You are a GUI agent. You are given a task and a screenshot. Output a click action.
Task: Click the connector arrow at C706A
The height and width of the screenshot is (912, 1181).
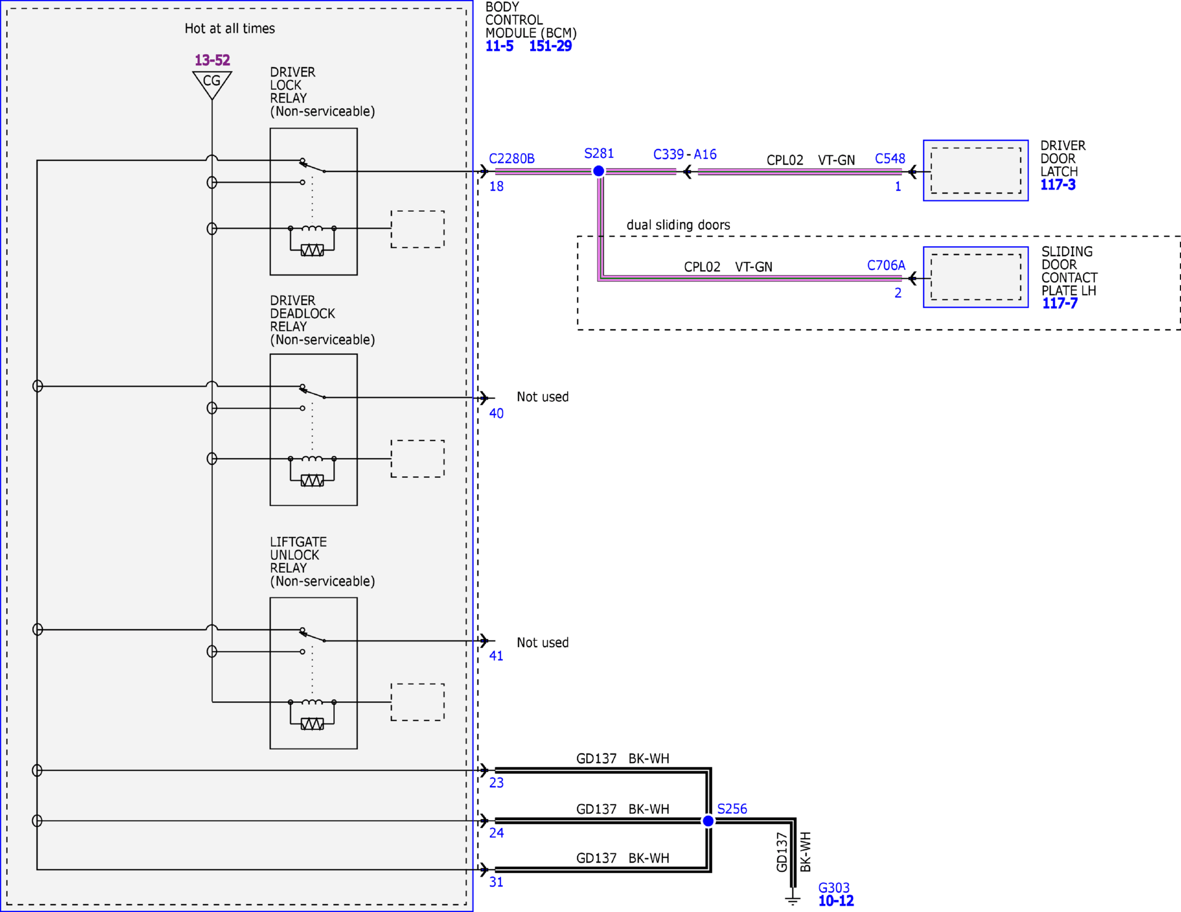pyautogui.click(x=913, y=278)
